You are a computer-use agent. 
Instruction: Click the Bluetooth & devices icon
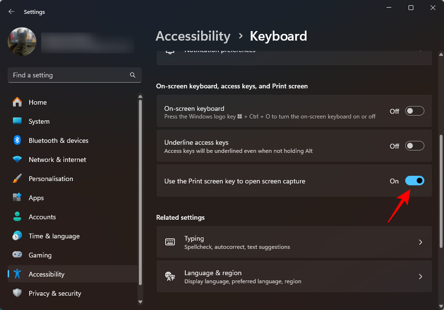[17, 140]
